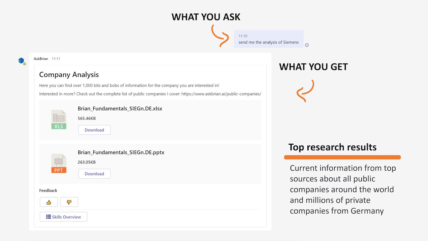This screenshot has height=241, width=428.
Task: Open the askbrian.ai public-companies link
Action: [x=221, y=94]
